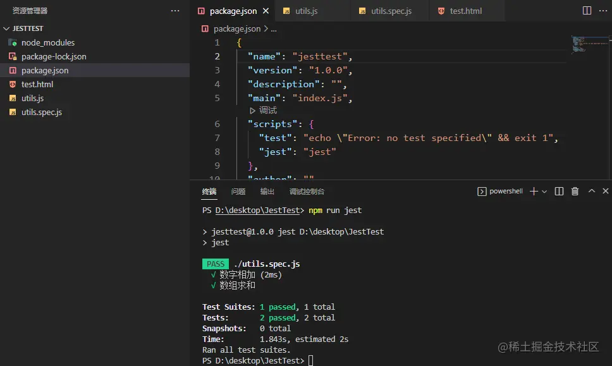612x366 pixels.
Task: Click the "jest": "jest" script line
Action: 297,152
